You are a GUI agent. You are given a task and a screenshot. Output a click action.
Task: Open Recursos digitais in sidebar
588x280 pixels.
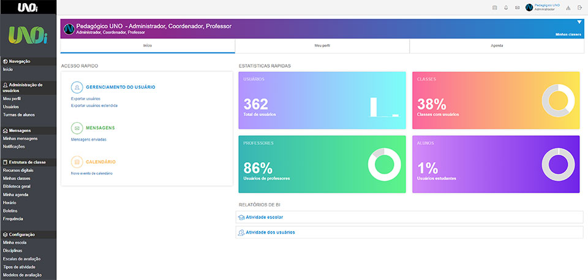tap(18, 171)
